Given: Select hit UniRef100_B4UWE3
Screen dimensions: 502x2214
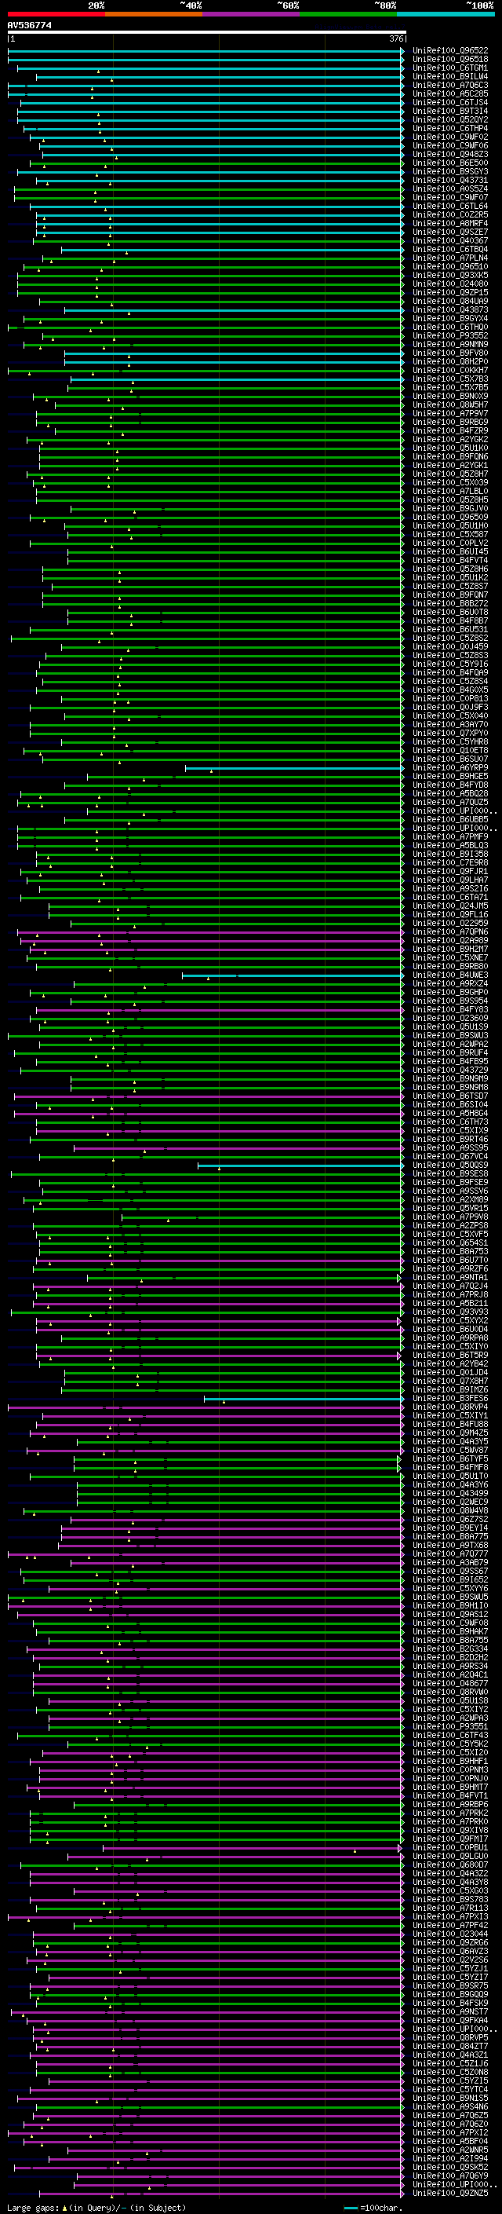Looking at the screenshot, I should coord(450,975).
